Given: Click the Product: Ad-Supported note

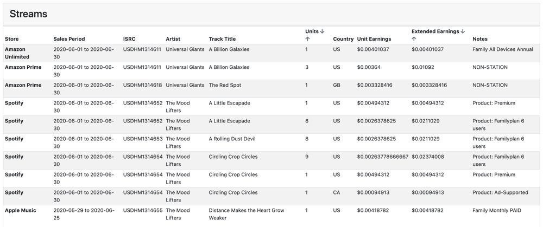Looking at the screenshot, I should tap(501, 192).
